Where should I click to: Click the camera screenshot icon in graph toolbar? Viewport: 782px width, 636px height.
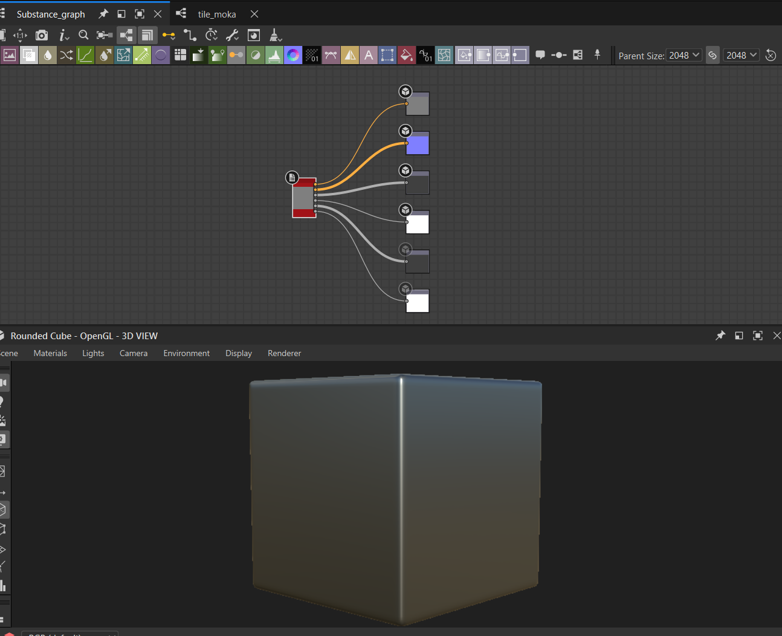coord(42,36)
